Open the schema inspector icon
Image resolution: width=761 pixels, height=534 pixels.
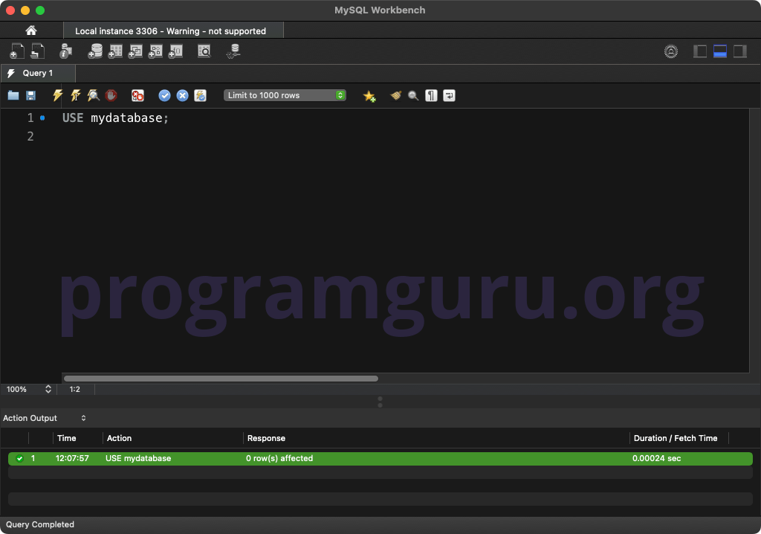point(65,51)
